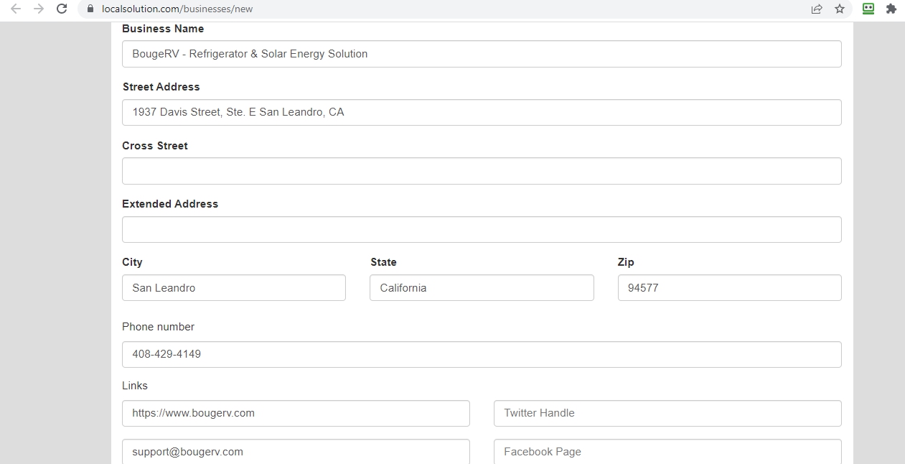Screen dimensions: 905x464
Task: Reload the page with refresh icon
Action: coord(62,9)
